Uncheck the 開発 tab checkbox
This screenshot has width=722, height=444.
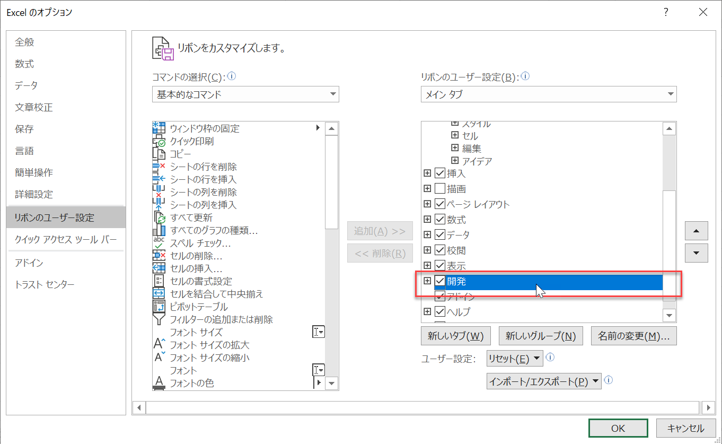coord(440,281)
